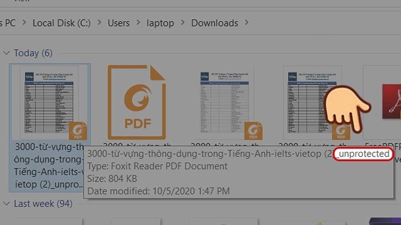The width and height of the screenshot is (401, 225).
Task: Click Last week (94) header text
Action: [43, 203]
